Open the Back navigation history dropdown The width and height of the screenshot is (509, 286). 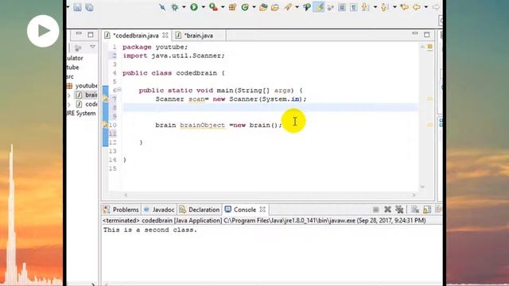point(426,7)
